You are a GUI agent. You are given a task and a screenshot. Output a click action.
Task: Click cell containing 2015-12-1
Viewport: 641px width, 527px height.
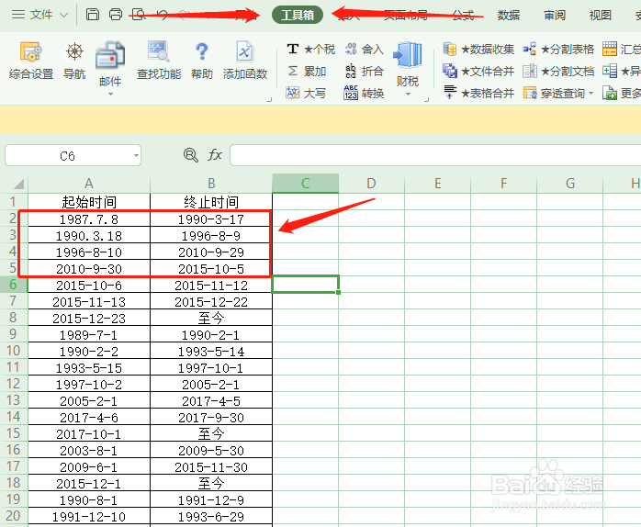coord(89,483)
